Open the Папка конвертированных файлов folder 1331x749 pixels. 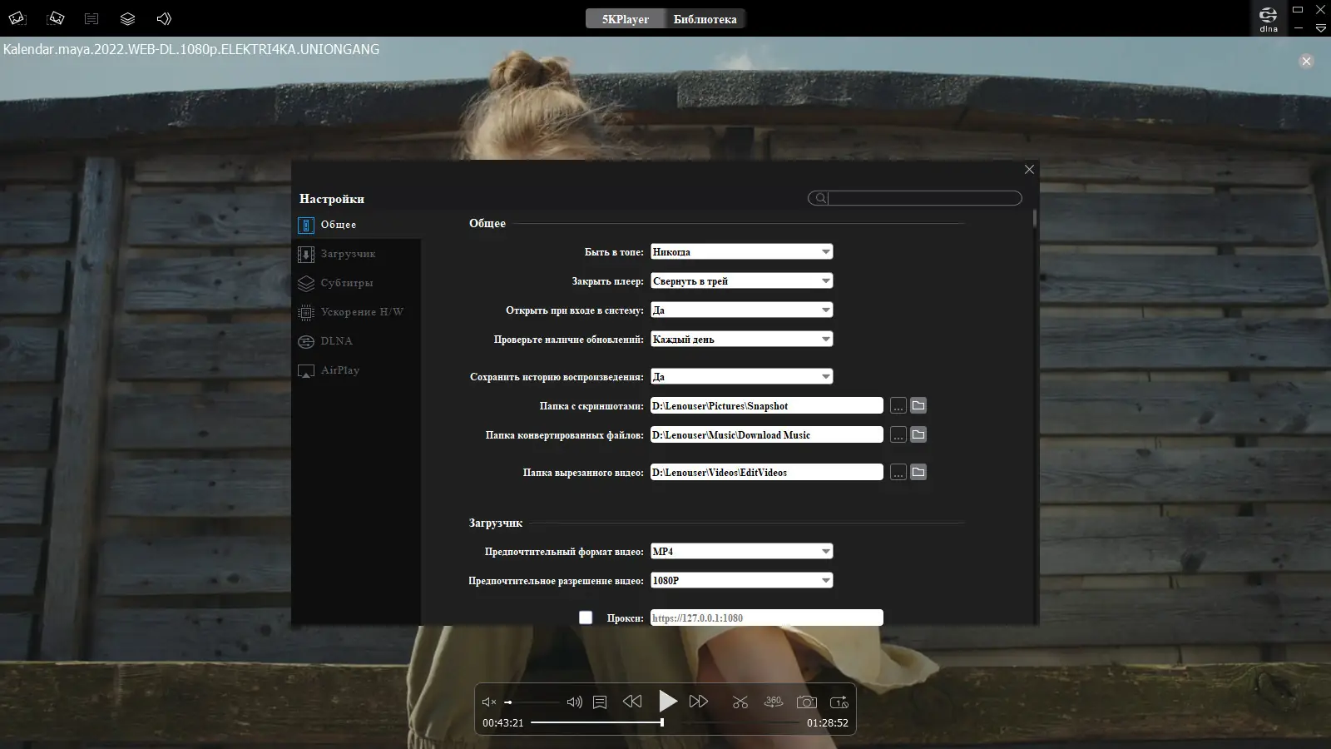tap(918, 435)
